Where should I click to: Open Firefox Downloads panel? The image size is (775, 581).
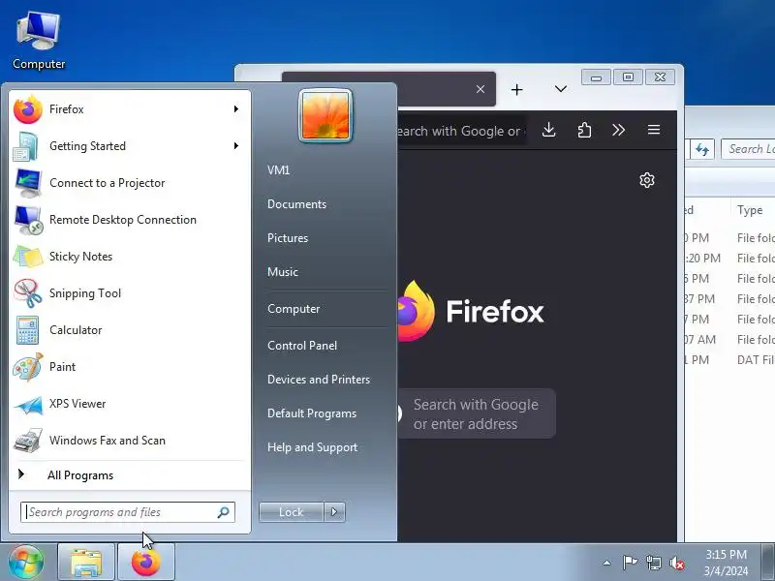pos(548,130)
